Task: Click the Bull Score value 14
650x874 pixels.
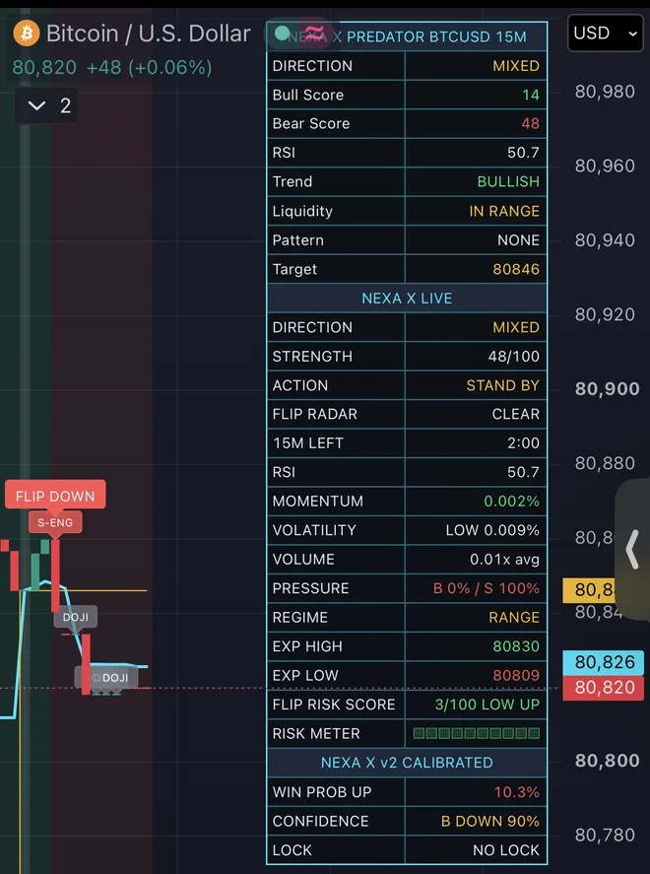Action: [x=530, y=95]
